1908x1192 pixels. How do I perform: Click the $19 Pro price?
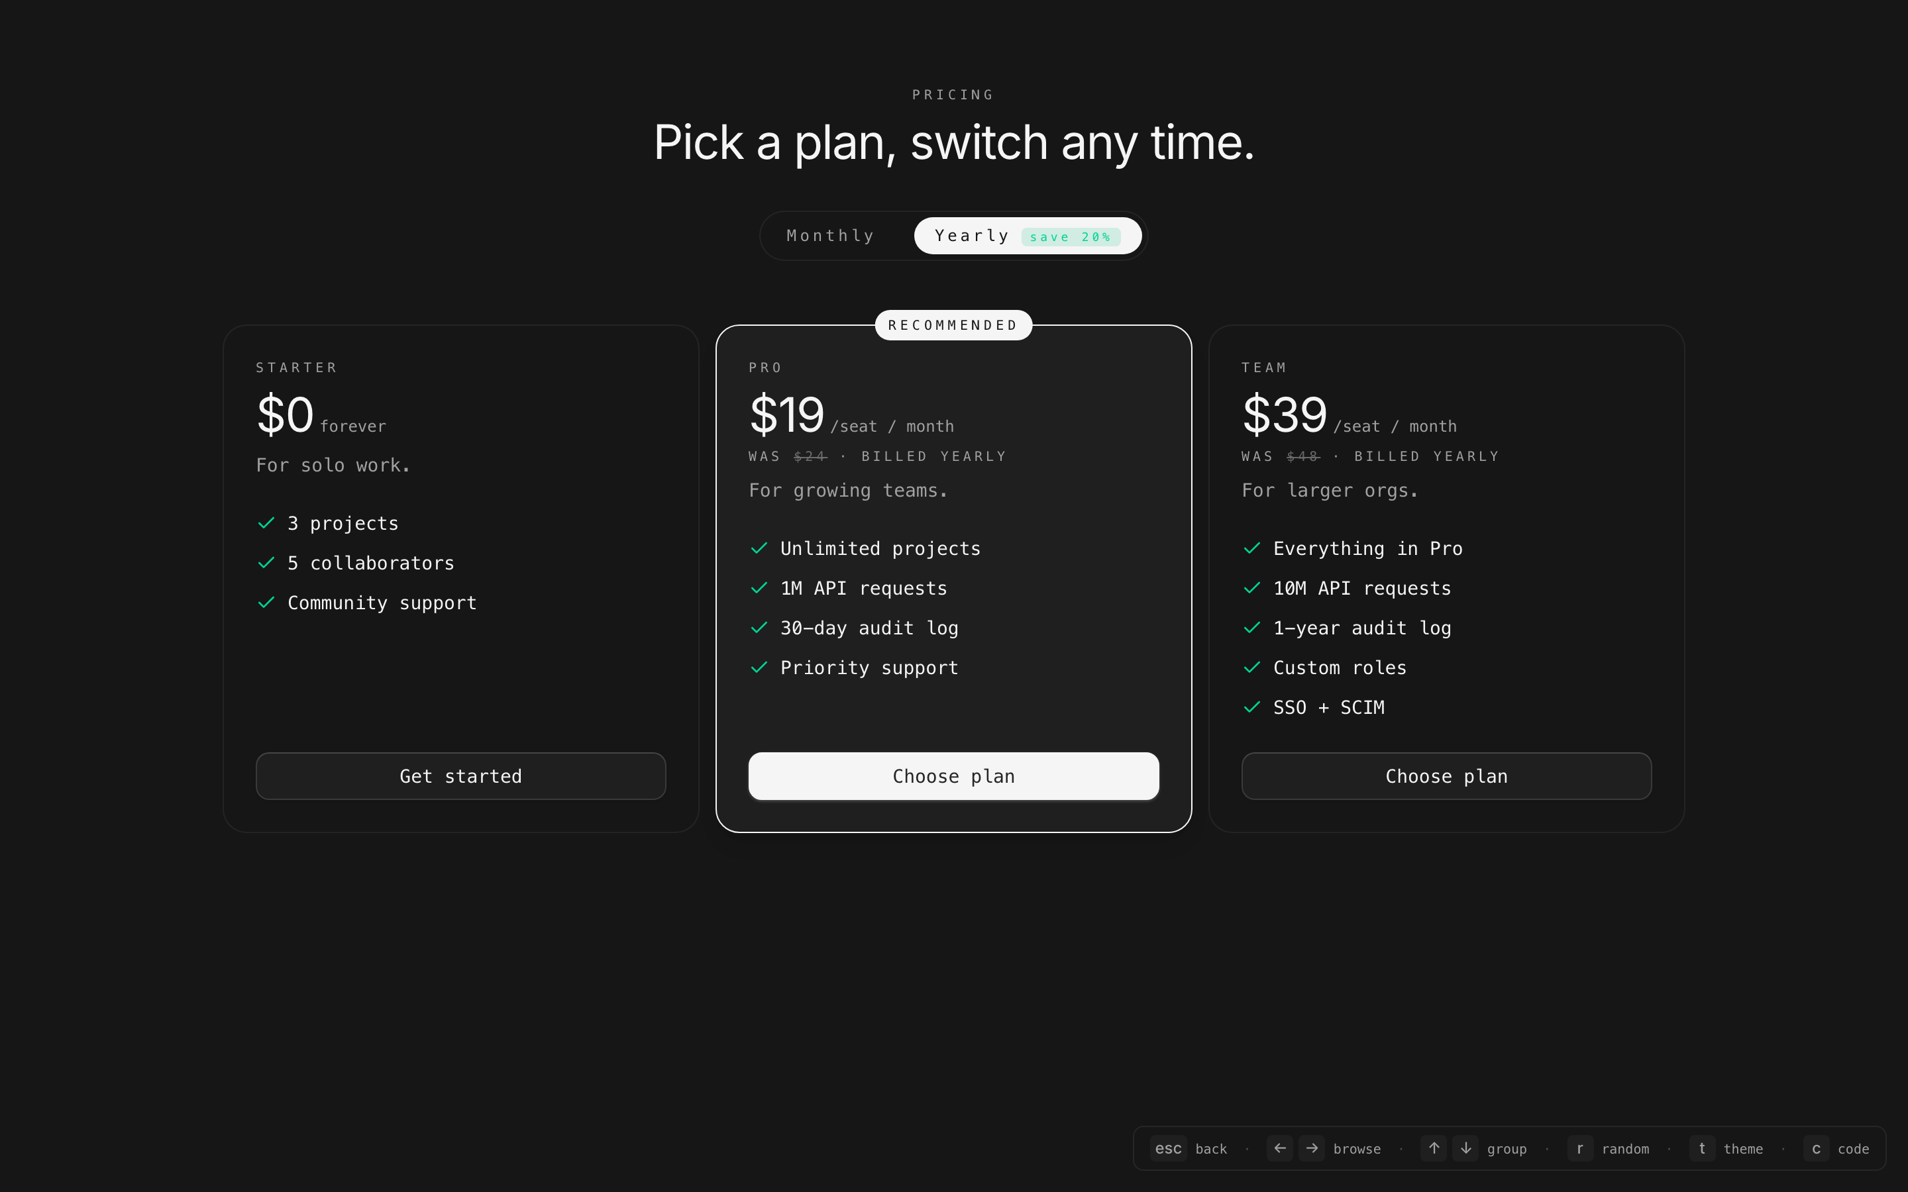coord(786,415)
